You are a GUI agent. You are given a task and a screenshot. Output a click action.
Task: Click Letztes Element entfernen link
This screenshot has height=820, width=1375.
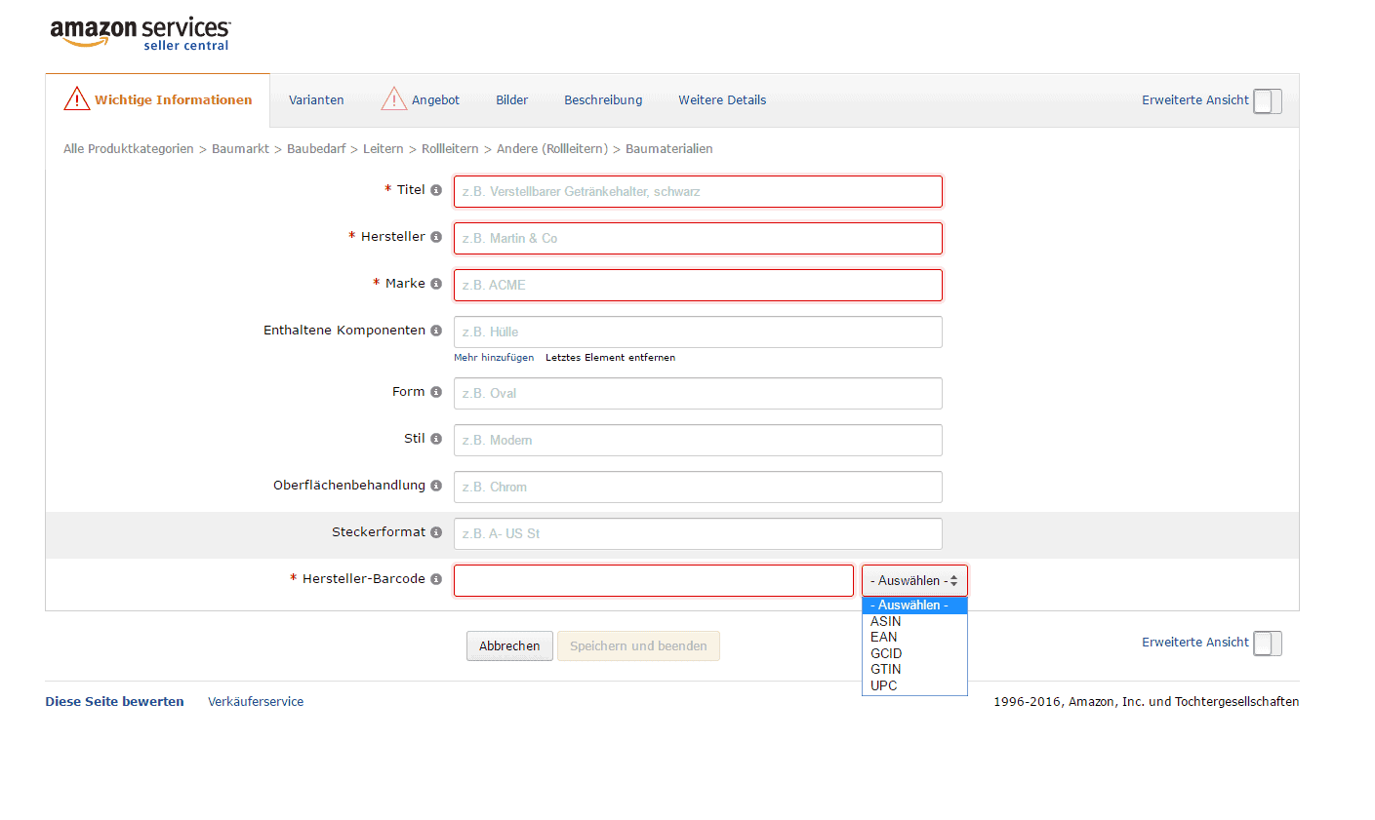(610, 358)
